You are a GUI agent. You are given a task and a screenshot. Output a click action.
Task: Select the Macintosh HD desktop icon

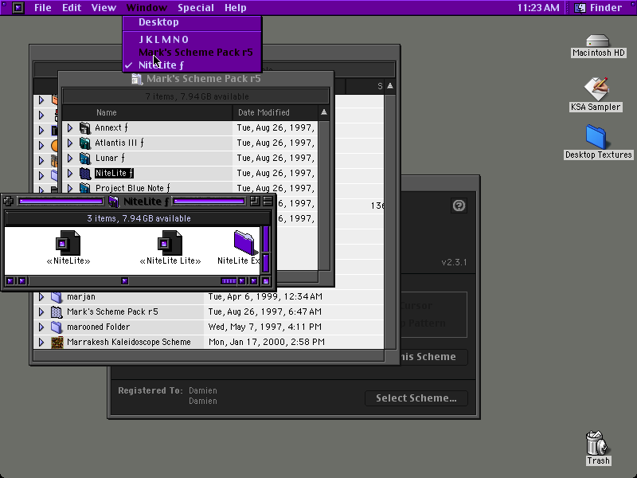pyautogui.click(x=598, y=41)
